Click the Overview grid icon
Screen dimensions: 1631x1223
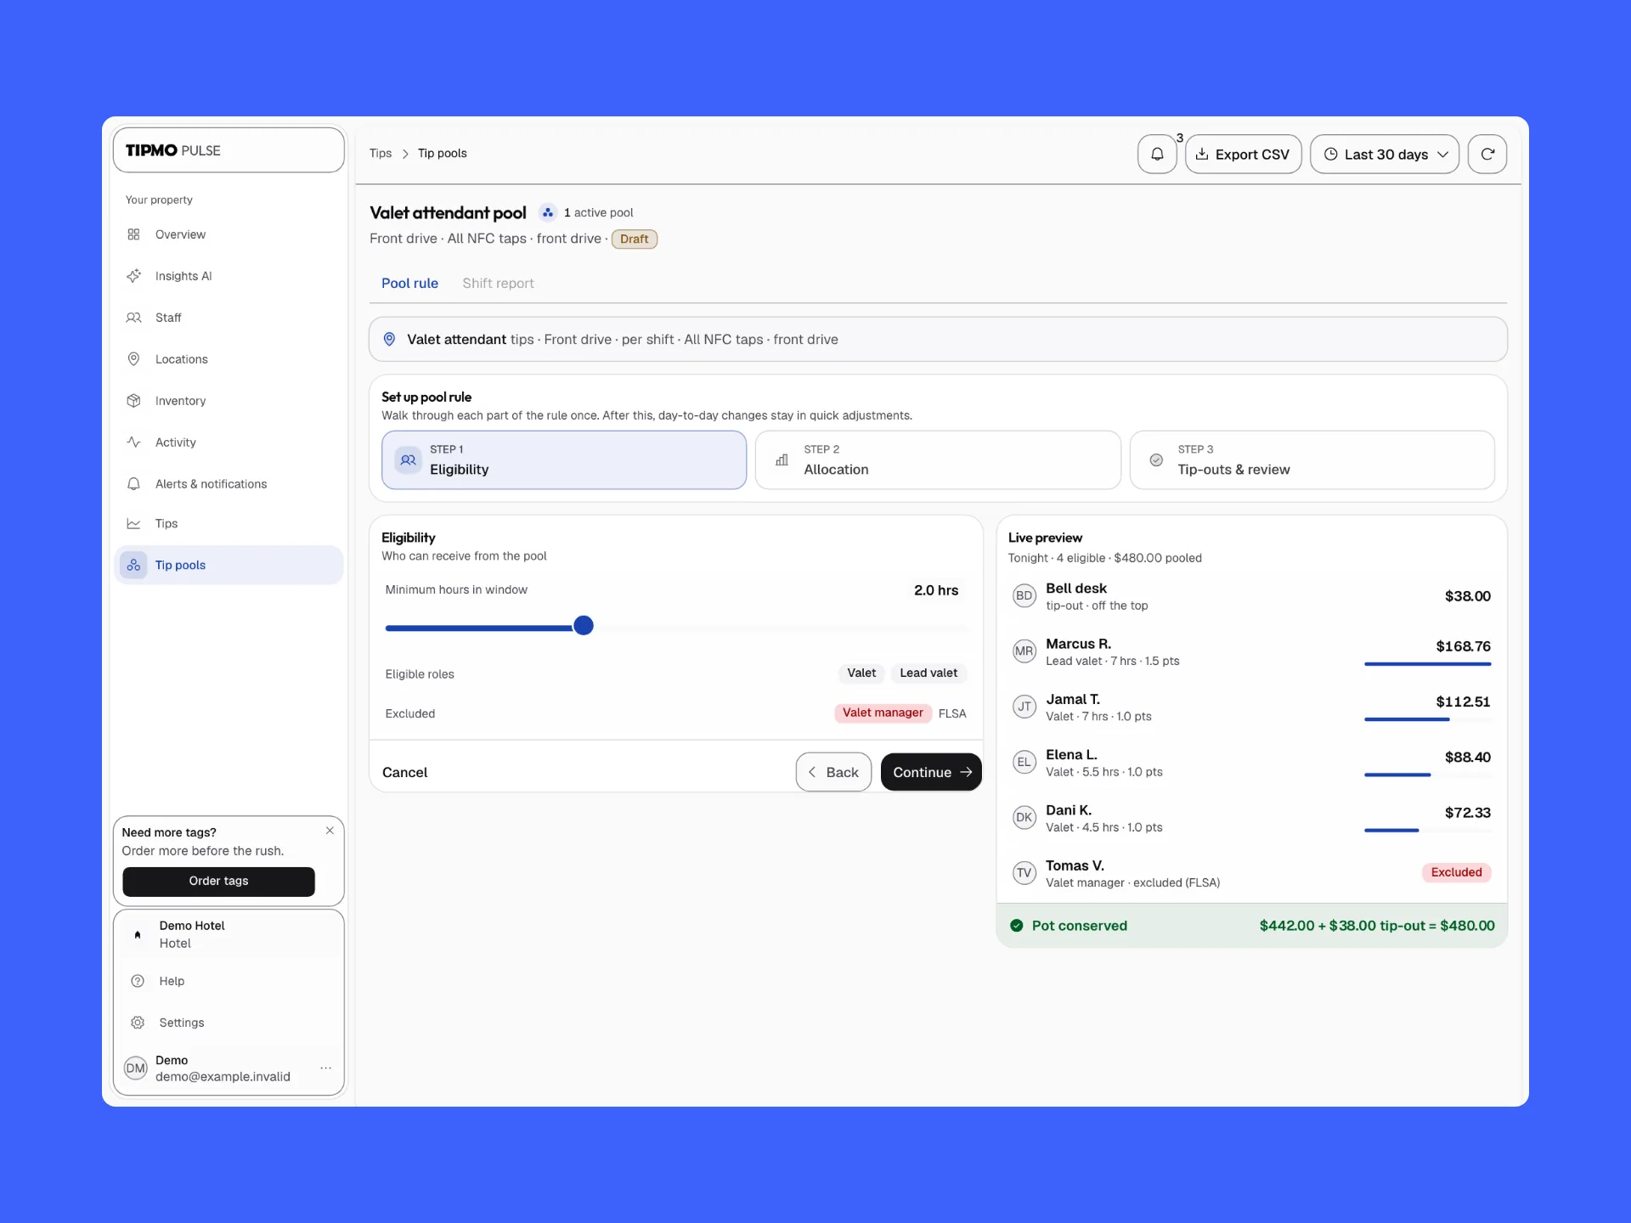(133, 234)
